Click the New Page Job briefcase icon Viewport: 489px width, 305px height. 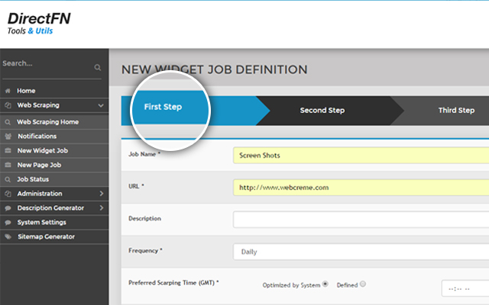pos(8,165)
